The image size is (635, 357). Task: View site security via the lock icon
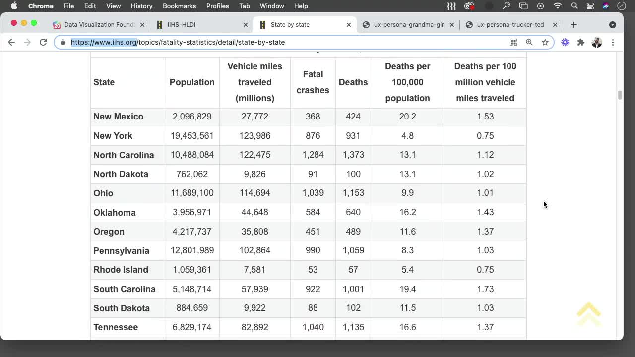pos(63,42)
